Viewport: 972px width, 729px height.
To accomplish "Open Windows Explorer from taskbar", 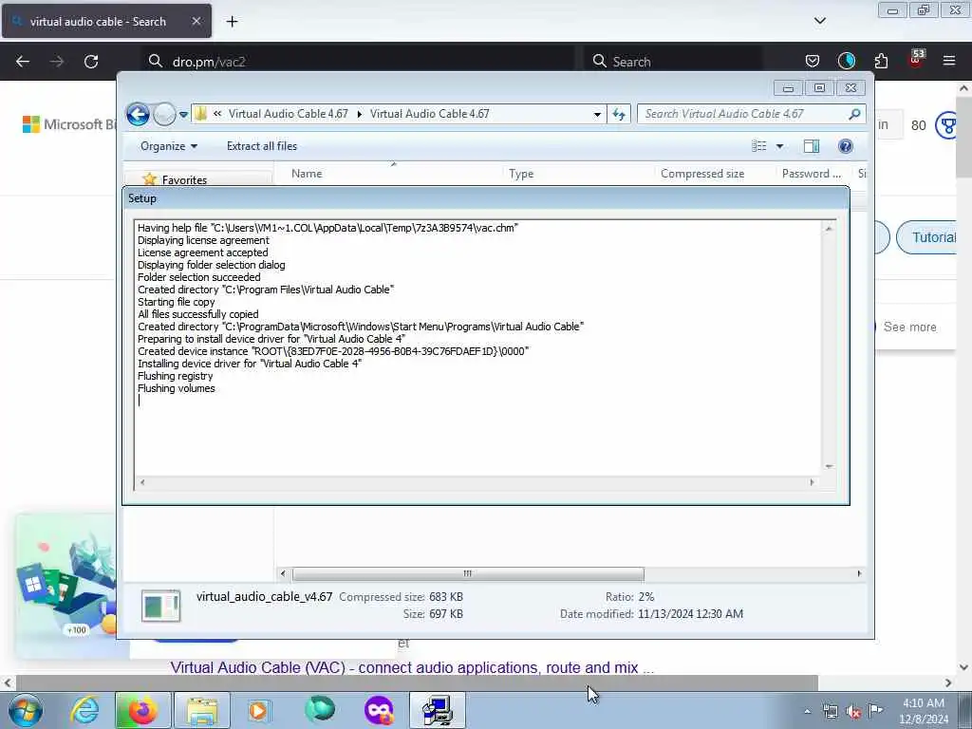I will [x=201, y=710].
